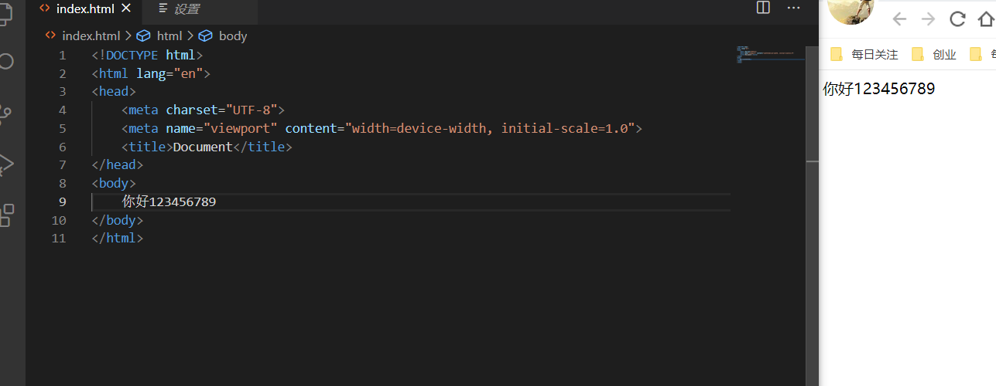Screen dimensions: 996x386
Task: Click body in the breadcrumb
Action: click(233, 36)
